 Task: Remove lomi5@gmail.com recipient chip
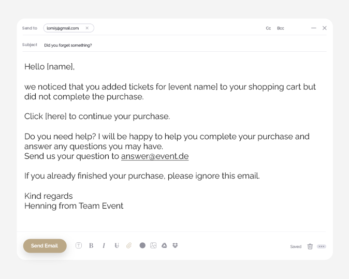point(87,28)
